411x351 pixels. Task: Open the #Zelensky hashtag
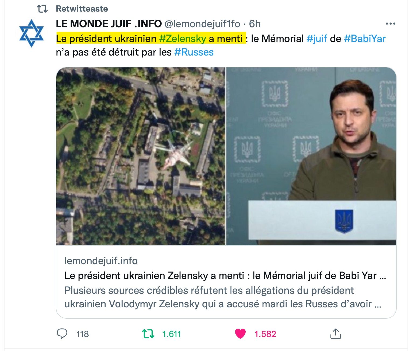point(183,39)
